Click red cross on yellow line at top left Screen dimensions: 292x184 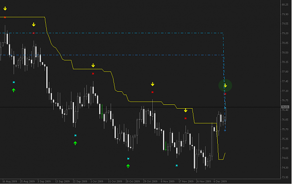pyautogui.click(x=5, y=17)
